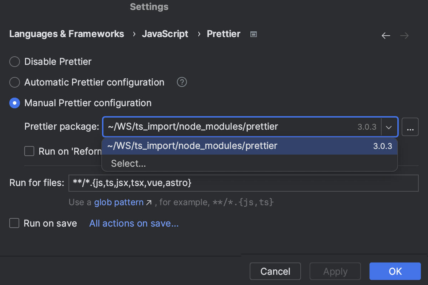Click the back navigation arrow
This screenshot has width=428, height=285.
pos(386,35)
